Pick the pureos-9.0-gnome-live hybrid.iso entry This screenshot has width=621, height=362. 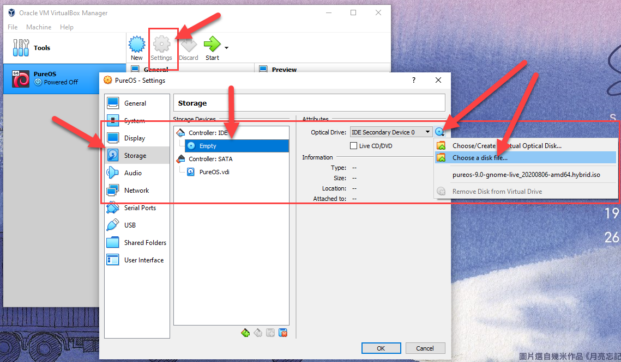526,175
